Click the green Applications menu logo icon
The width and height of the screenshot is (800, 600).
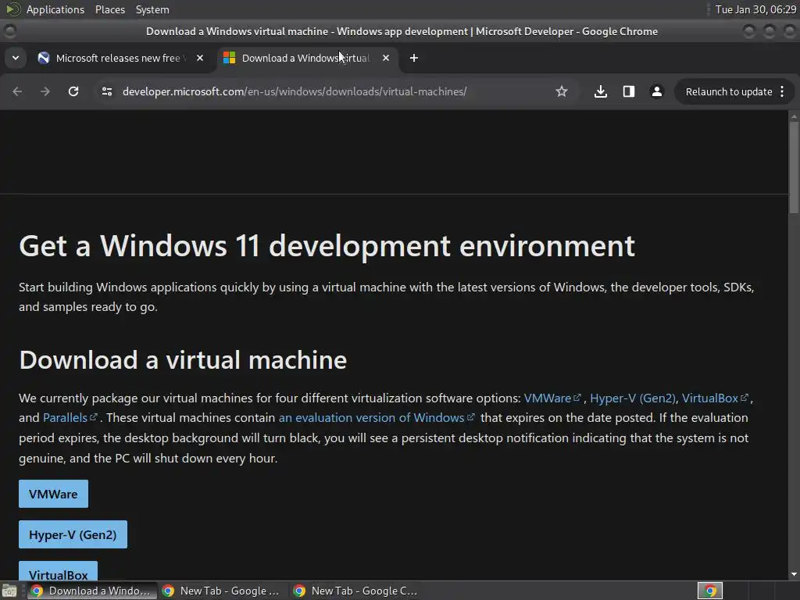coord(13,9)
